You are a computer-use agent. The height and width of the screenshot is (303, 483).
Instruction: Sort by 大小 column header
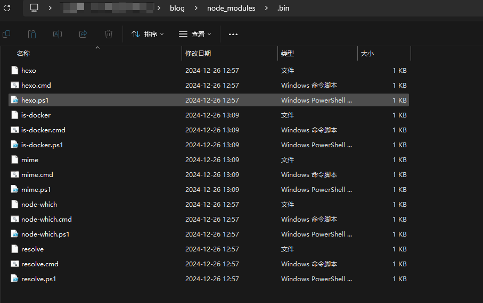[367, 54]
